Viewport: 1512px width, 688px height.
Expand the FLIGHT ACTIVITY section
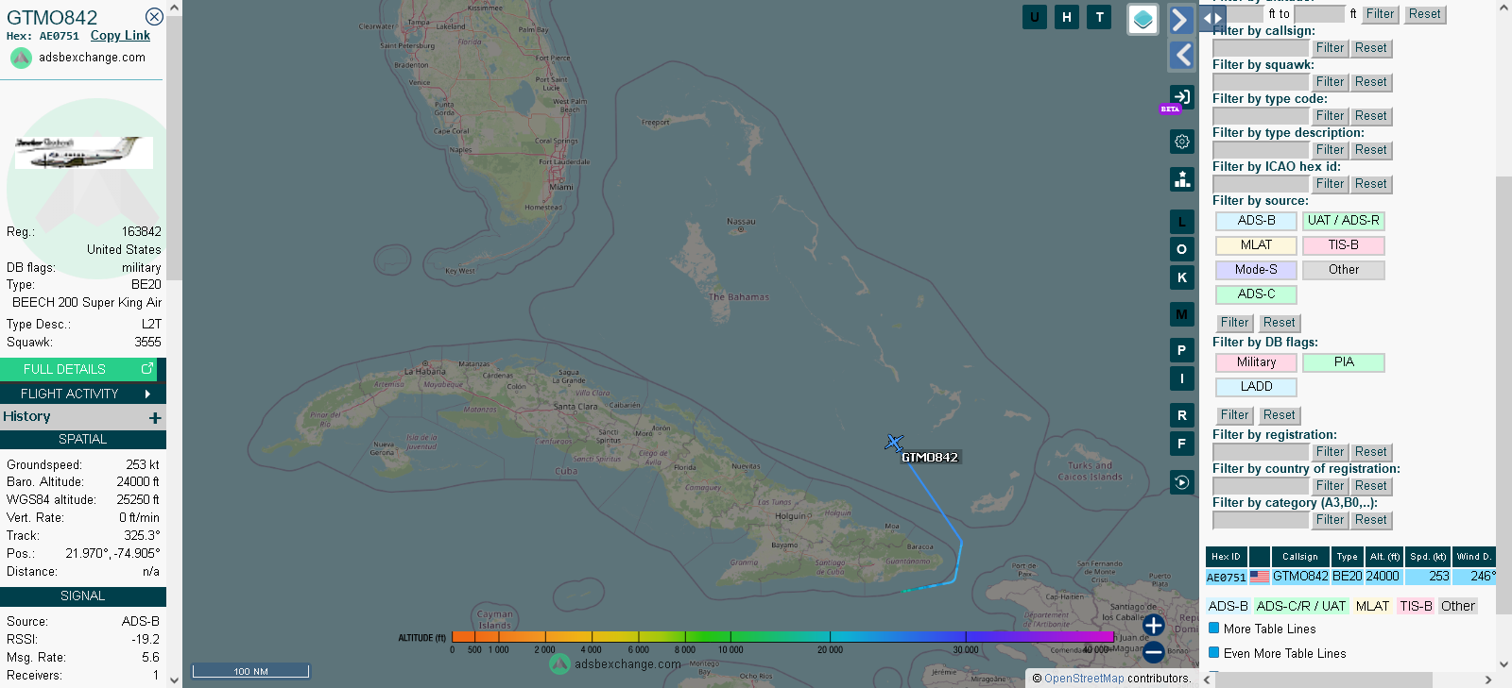click(x=83, y=394)
